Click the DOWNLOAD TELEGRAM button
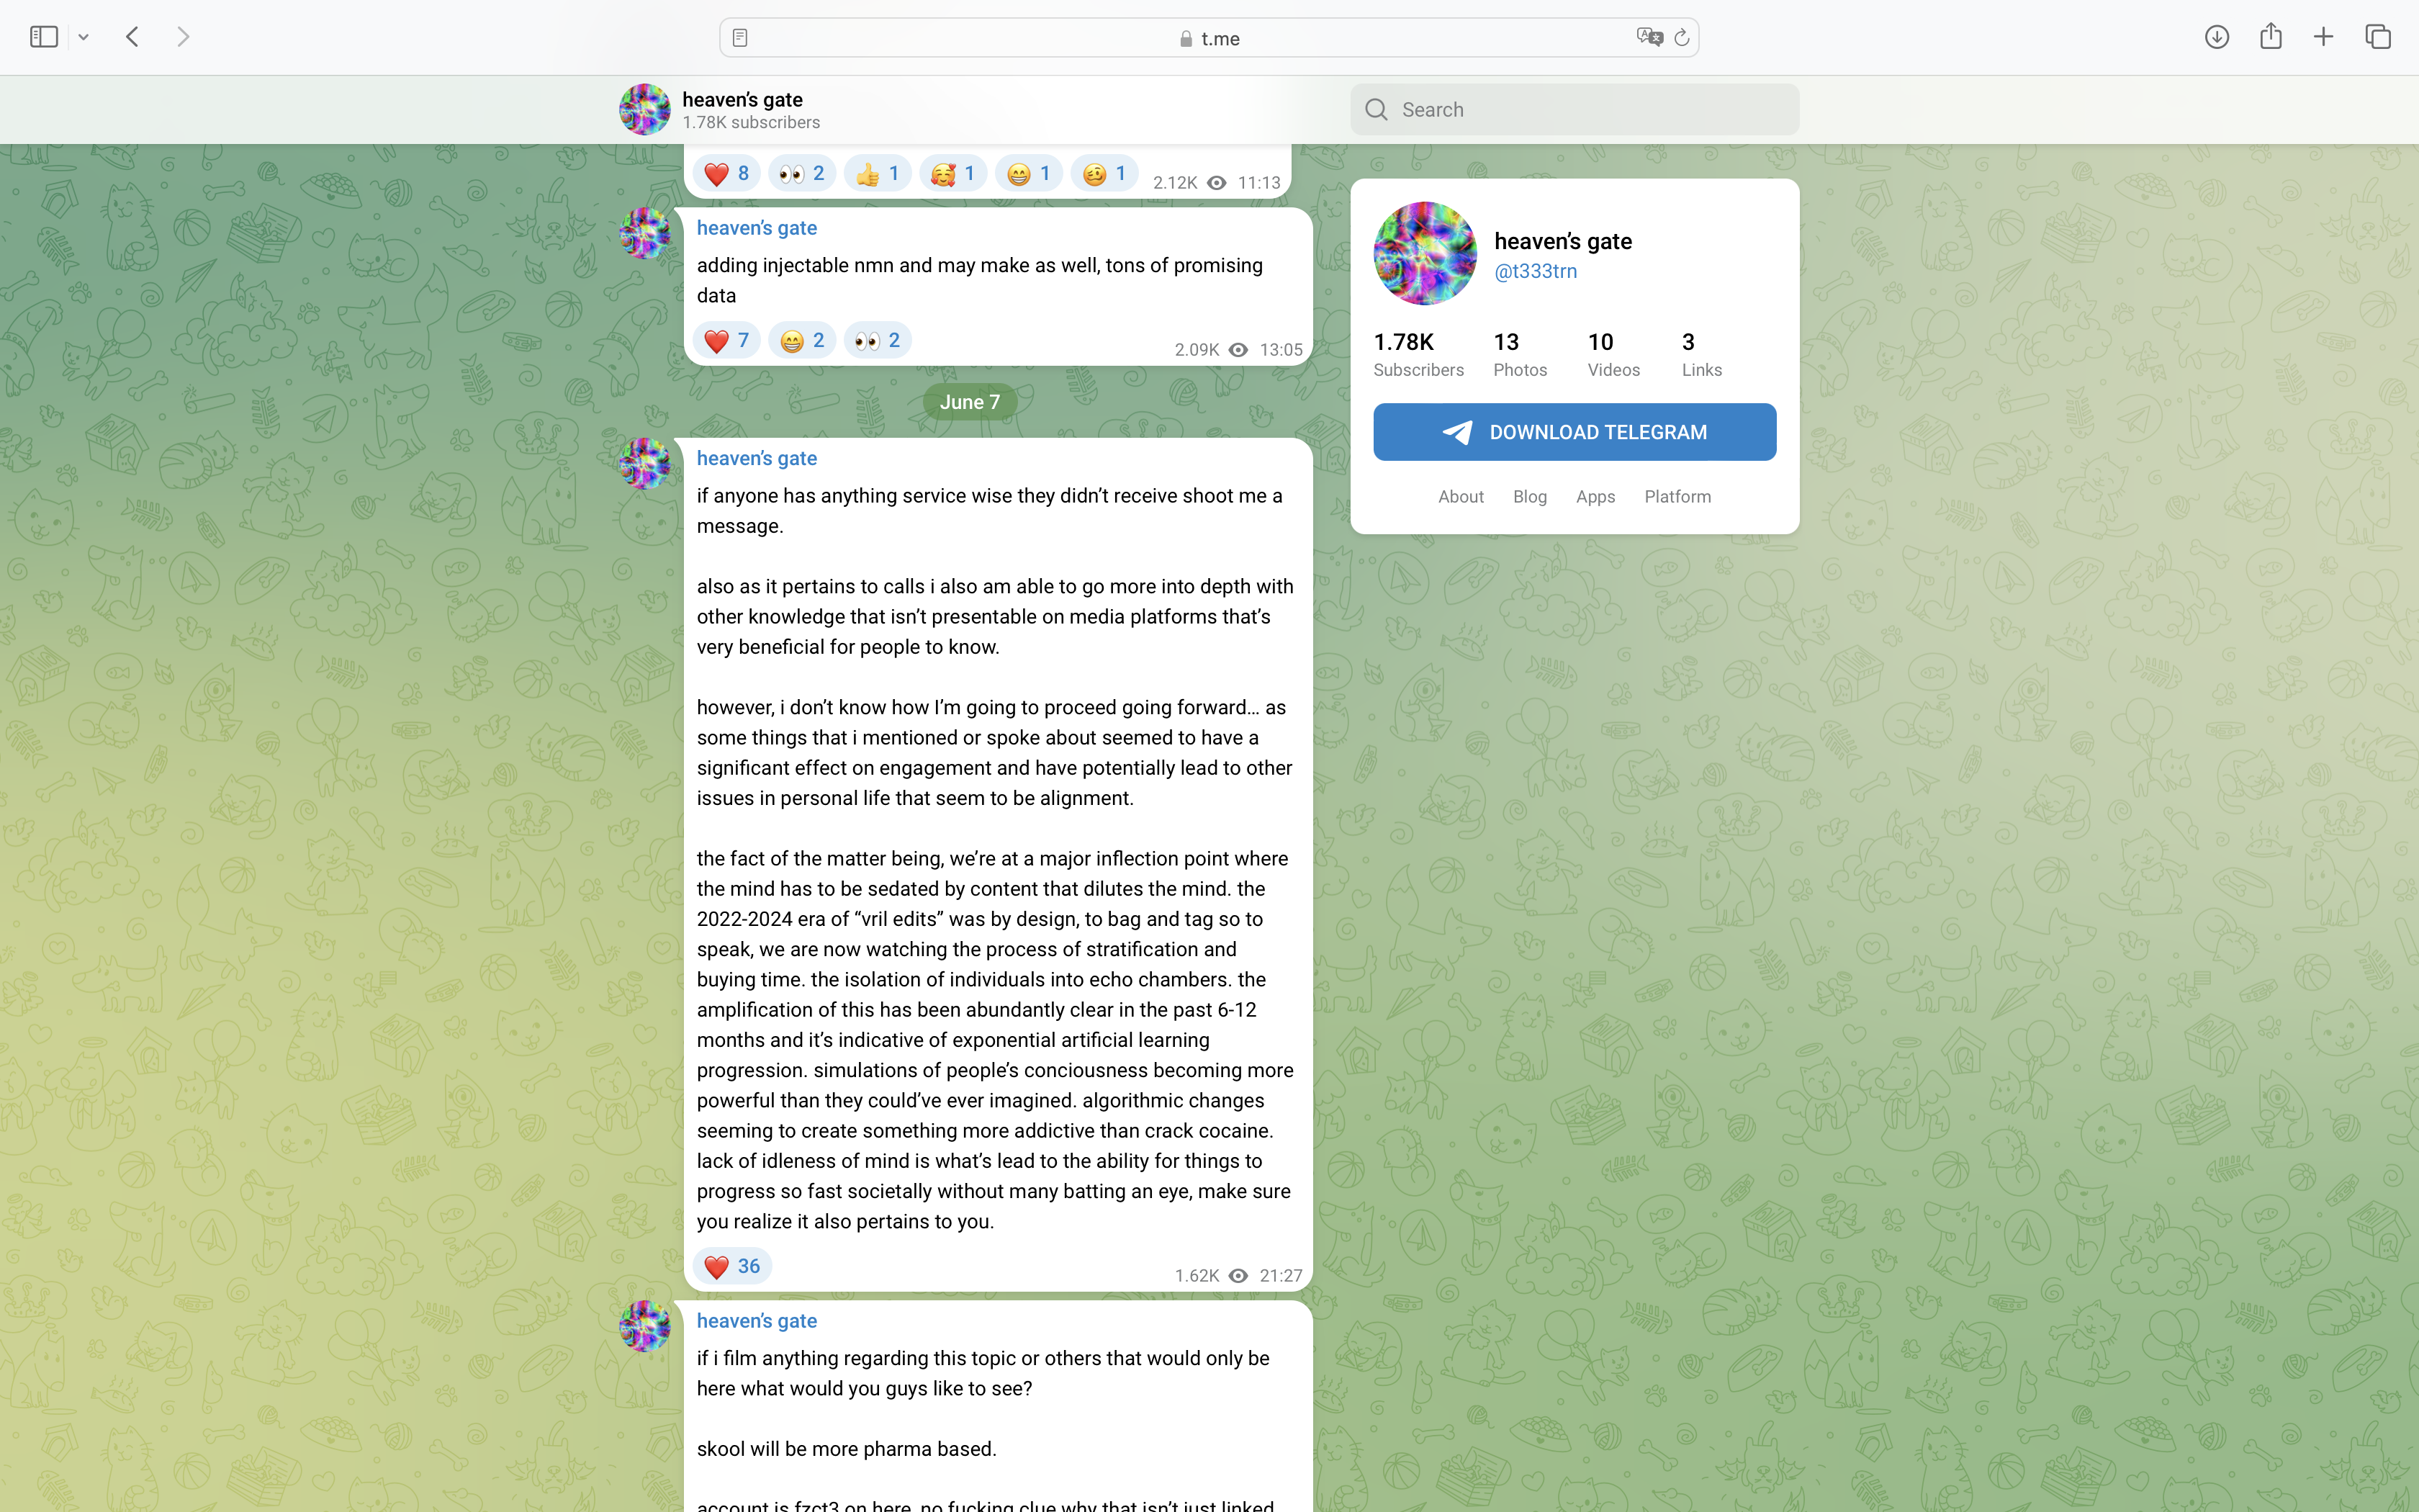The height and width of the screenshot is (1512, 2419). point(1575,432)
